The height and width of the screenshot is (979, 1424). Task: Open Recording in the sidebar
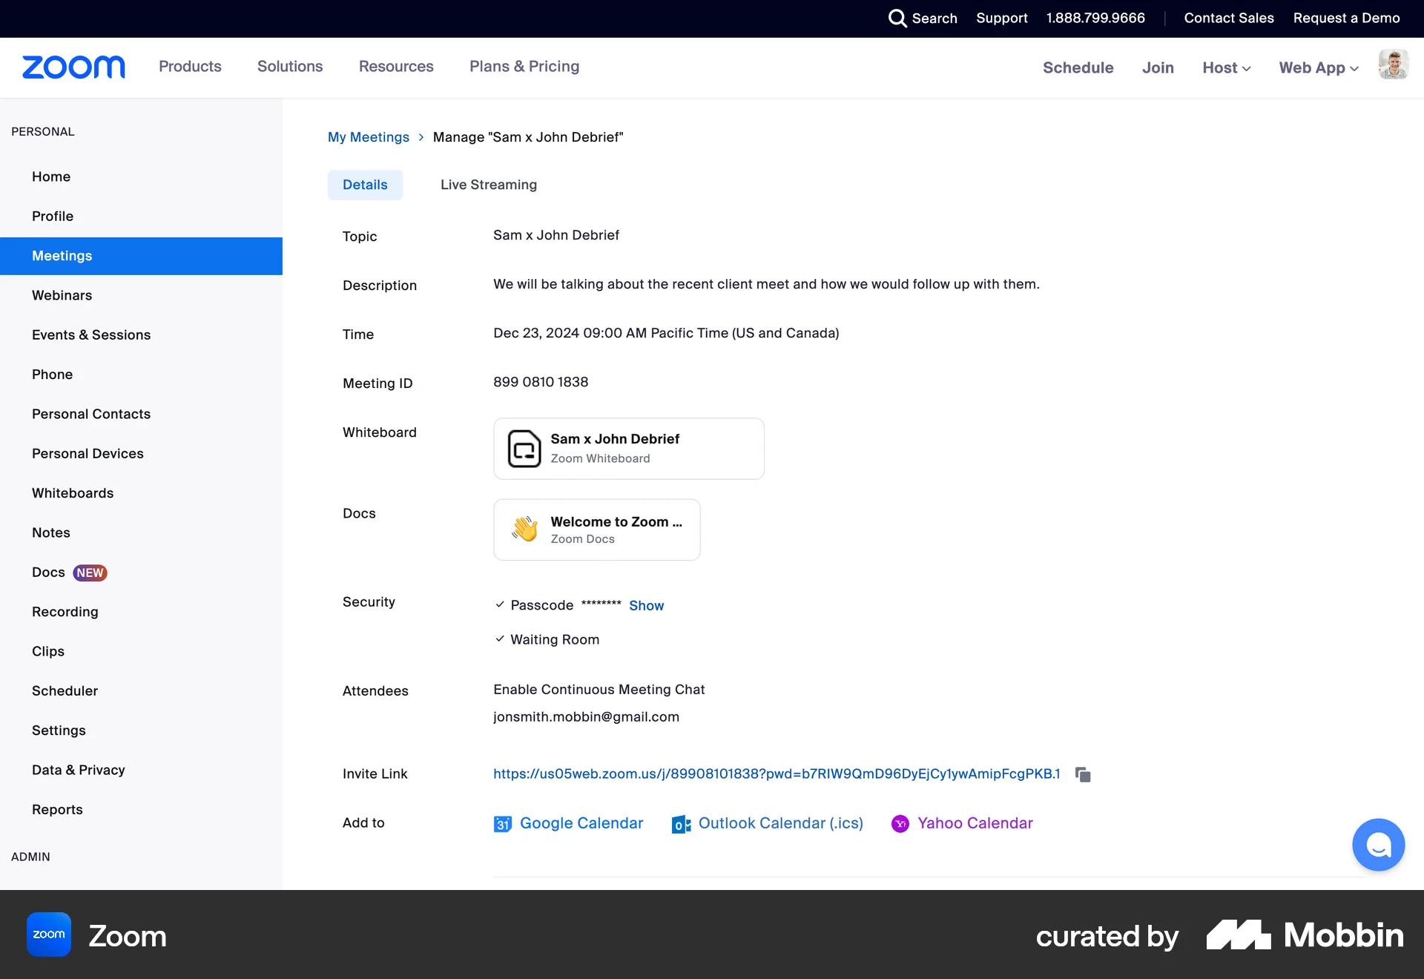click(x=65, y=612)
